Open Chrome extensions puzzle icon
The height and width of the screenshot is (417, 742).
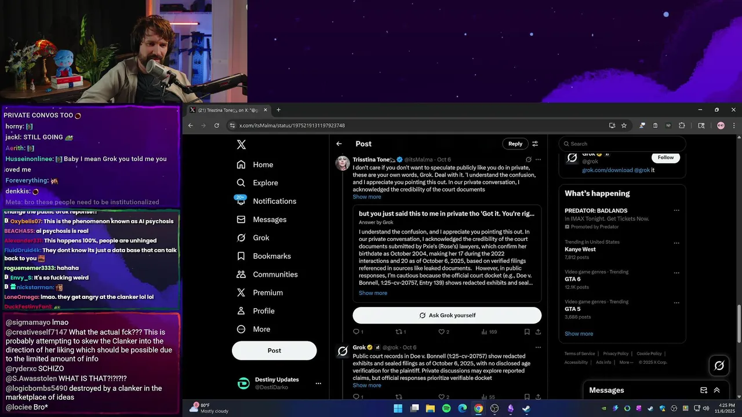pos(682,125)
